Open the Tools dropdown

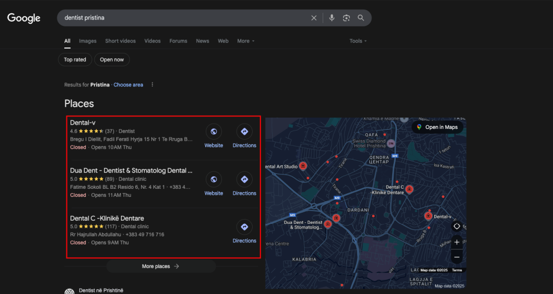(358, 41)
